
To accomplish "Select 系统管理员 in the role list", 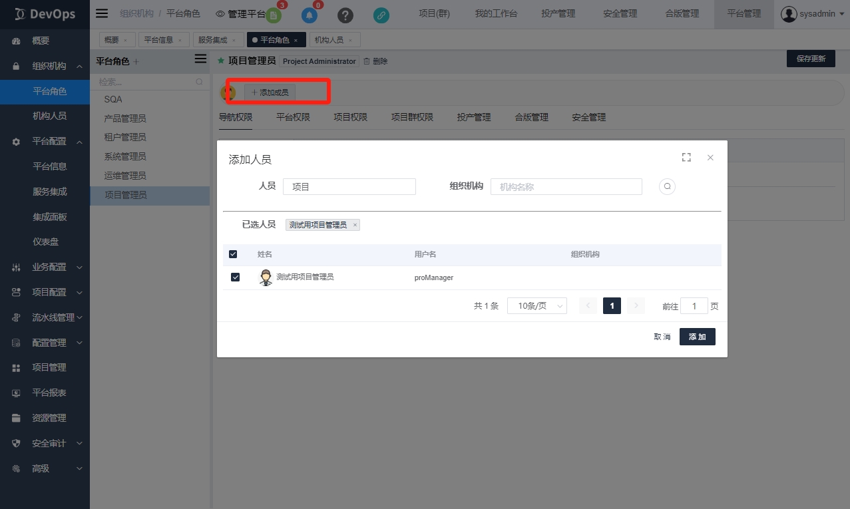I will pyautogui.click(x=150, y=156).
